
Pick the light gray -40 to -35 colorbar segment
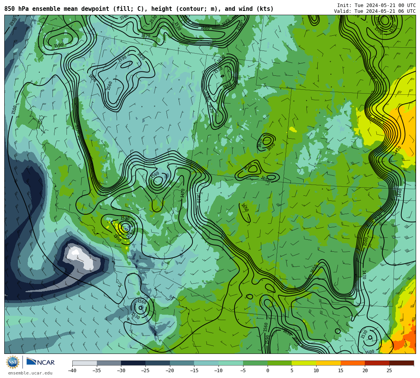coord(85,363)
